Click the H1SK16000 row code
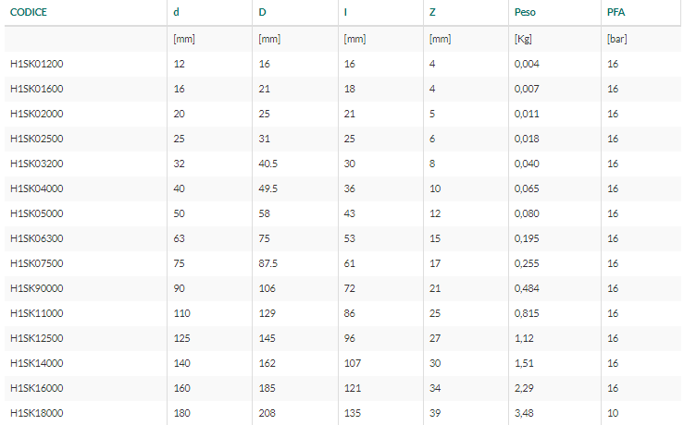The width and height of the screenshot is (684, 425). coord(37,388)
